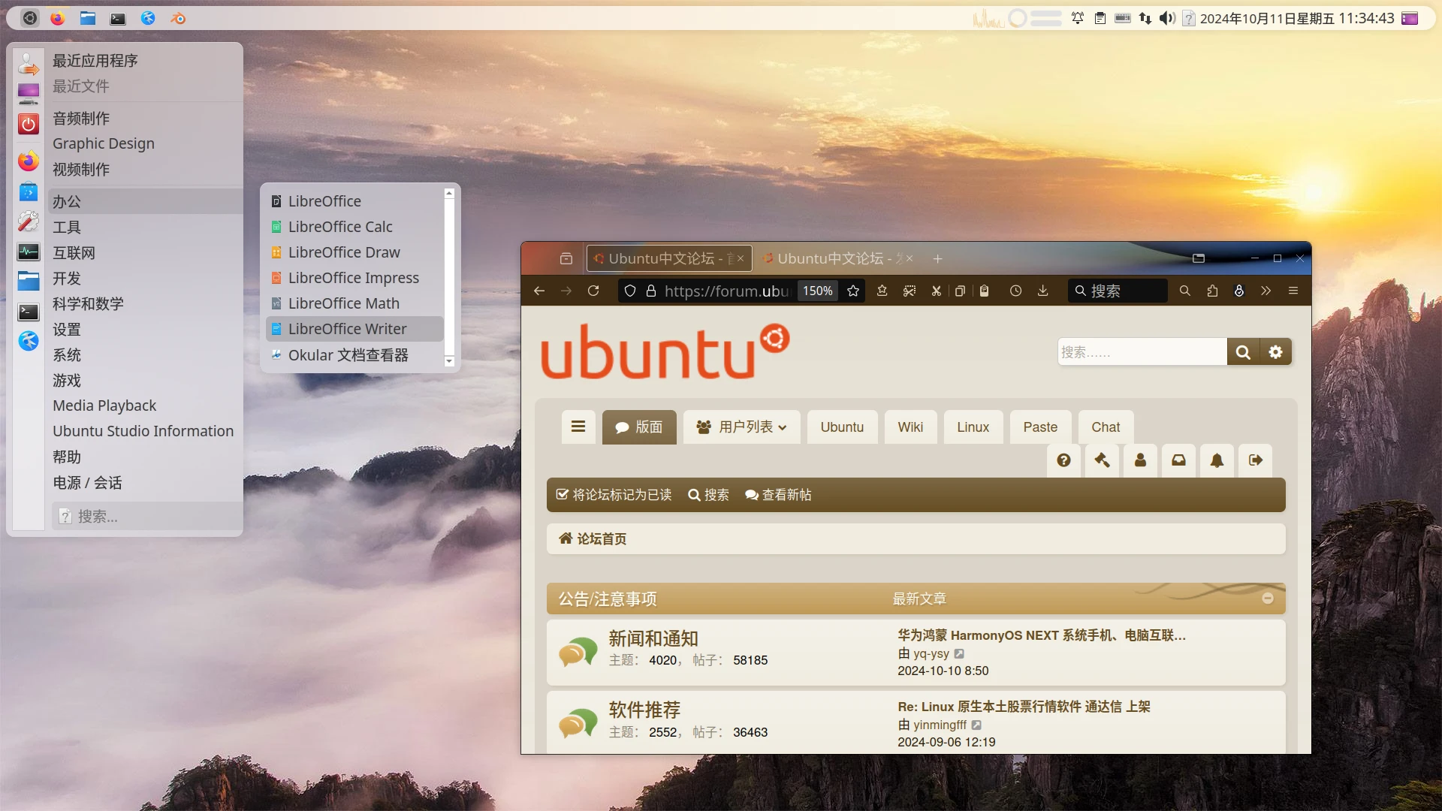Image resolution: width=1442 pixels, height=811 pixels.
Task: Launch Blender from the top panel
Action: (178, 18)
